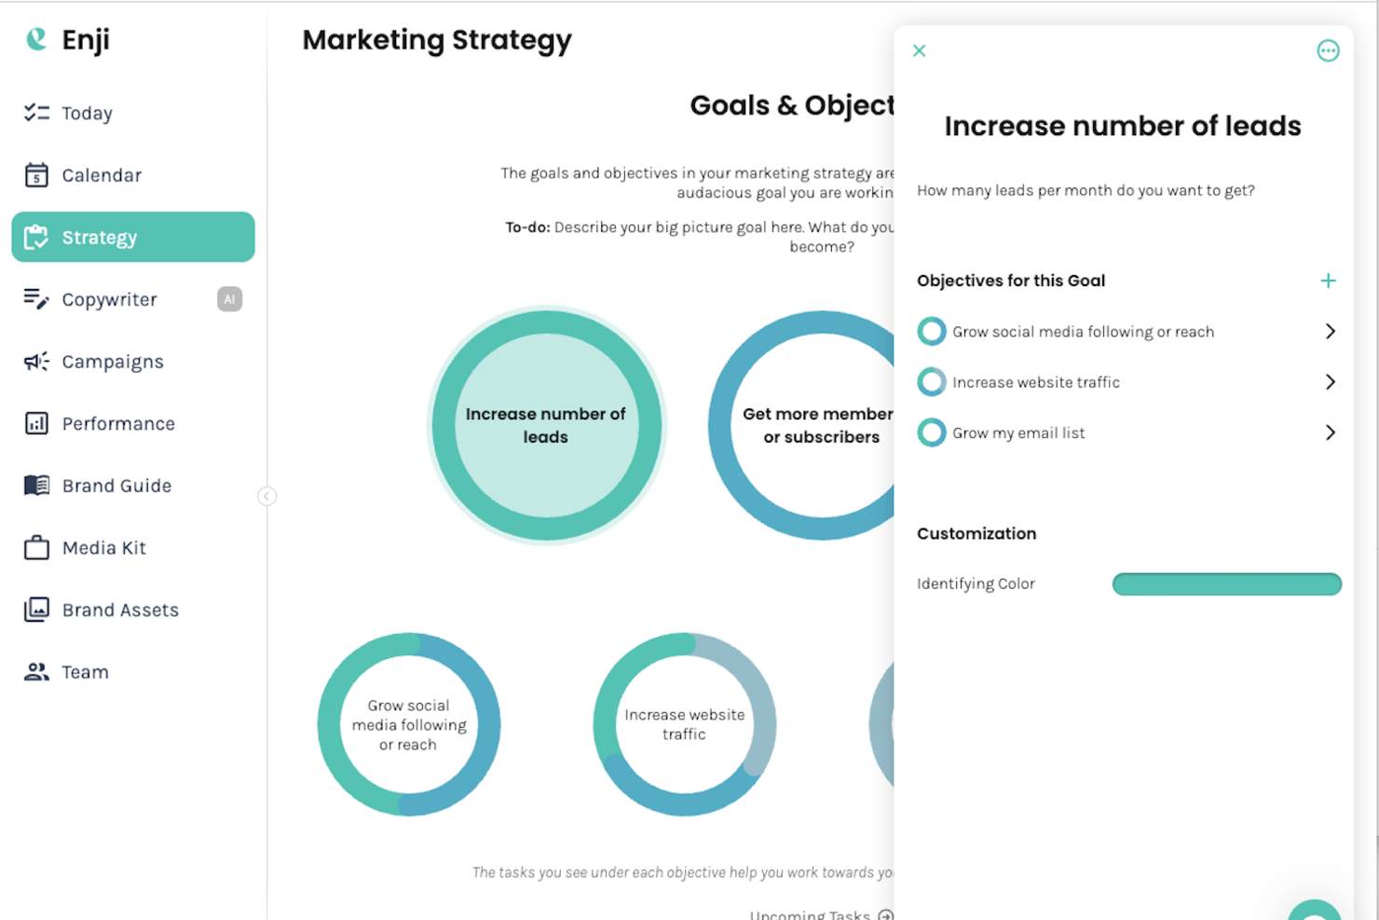
Task: Change the goal's Identifying Color
Action: 1226,584
